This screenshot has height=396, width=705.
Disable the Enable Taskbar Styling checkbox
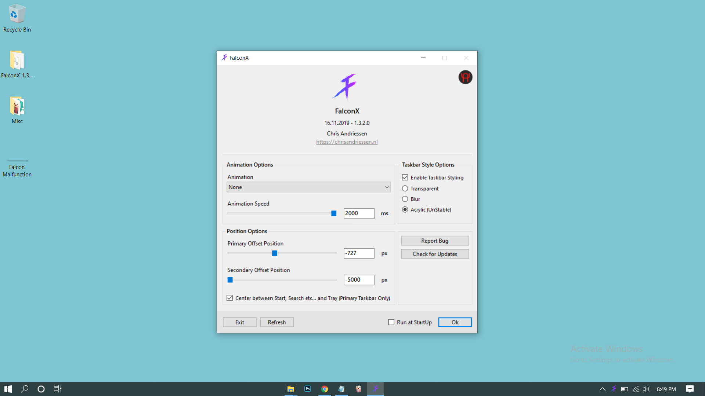(x=405, y=177)
